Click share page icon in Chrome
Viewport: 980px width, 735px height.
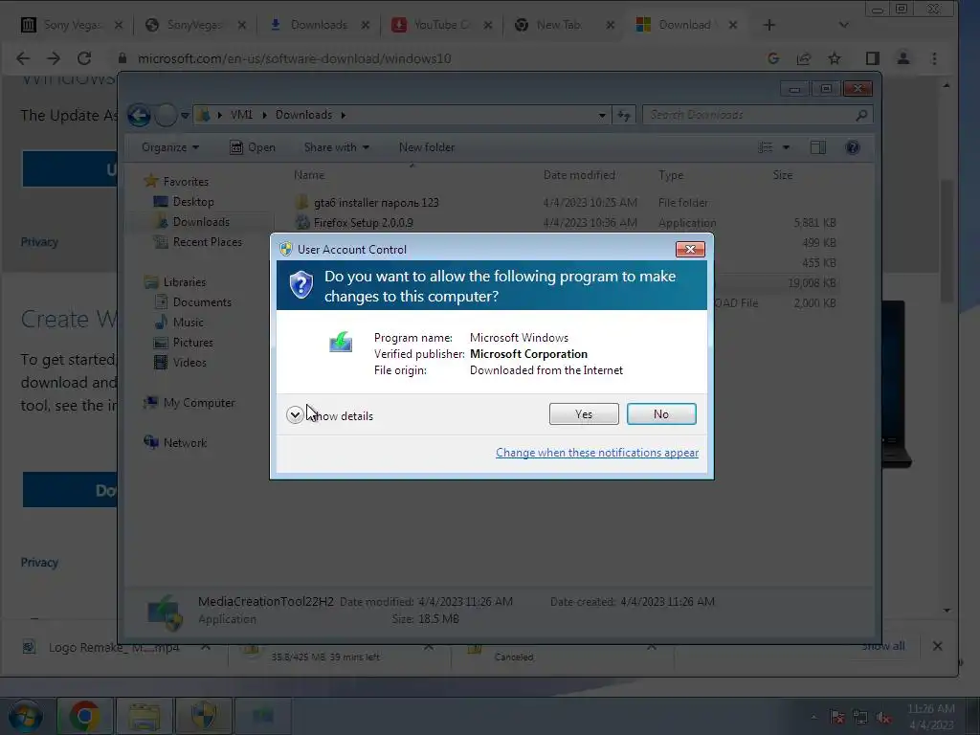(x=804, y=58)
